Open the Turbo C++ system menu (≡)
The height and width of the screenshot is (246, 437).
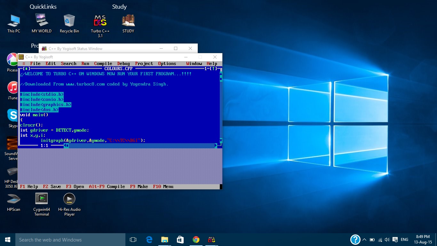[24, 63]
